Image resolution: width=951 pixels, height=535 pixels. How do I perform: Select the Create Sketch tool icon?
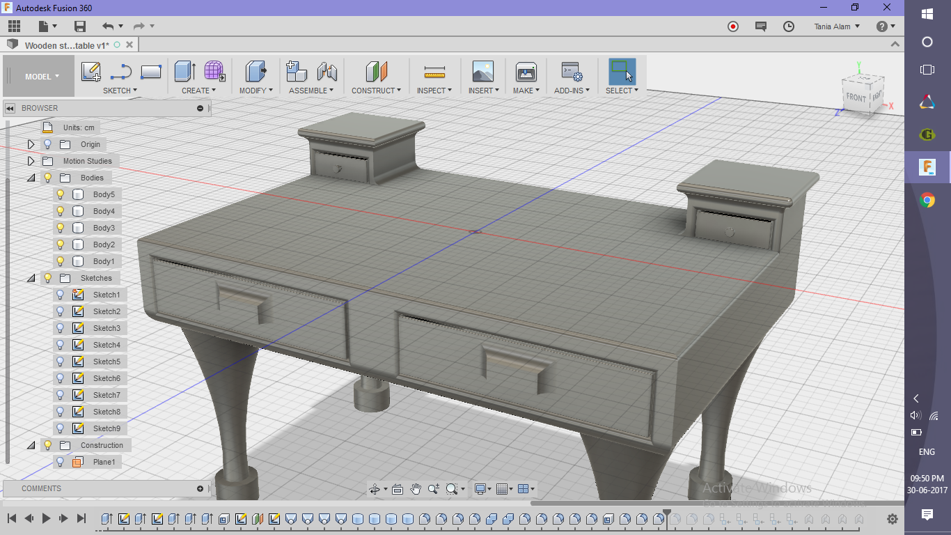pyautogui.click(x=91, y=72)
